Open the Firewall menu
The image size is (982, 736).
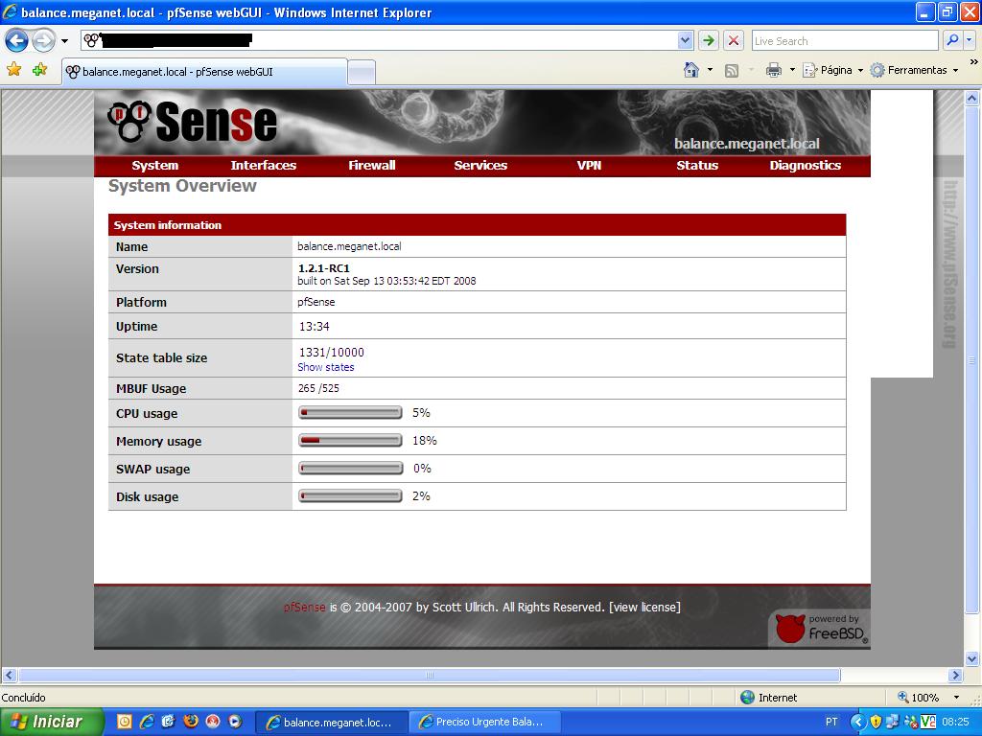(x=371, y=165)
